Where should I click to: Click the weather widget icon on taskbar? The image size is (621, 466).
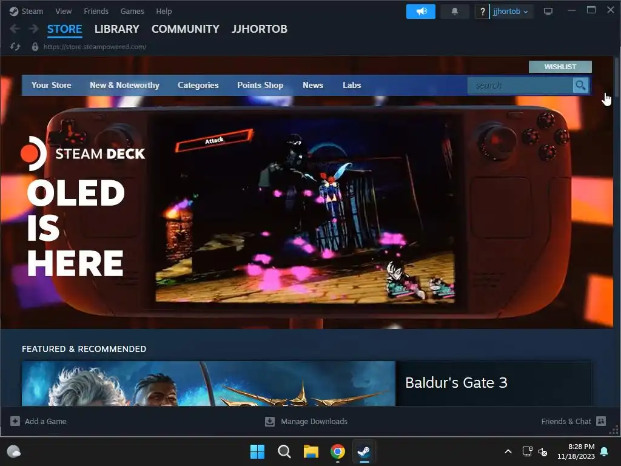point(14,451)
